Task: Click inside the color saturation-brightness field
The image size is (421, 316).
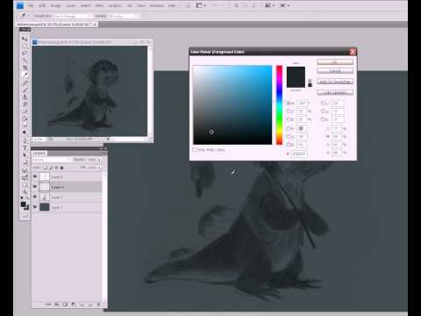Action: (x=232, y=104)
